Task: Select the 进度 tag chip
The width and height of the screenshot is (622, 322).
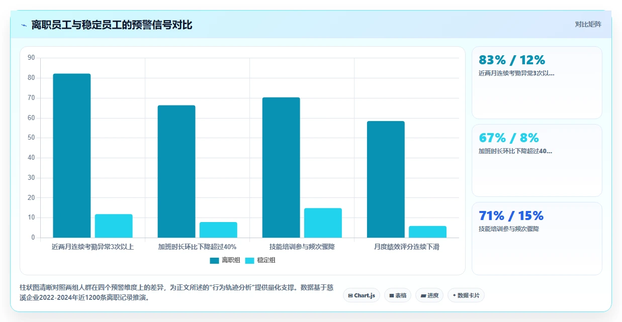Action: point(429,295)
